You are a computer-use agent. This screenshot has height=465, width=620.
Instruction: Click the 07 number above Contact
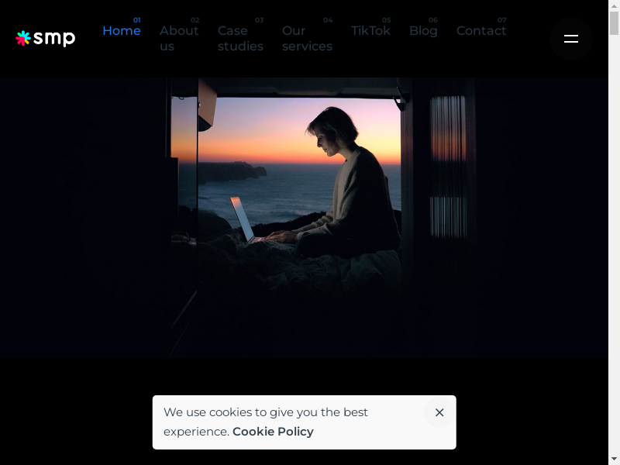[x=501, y=20]
